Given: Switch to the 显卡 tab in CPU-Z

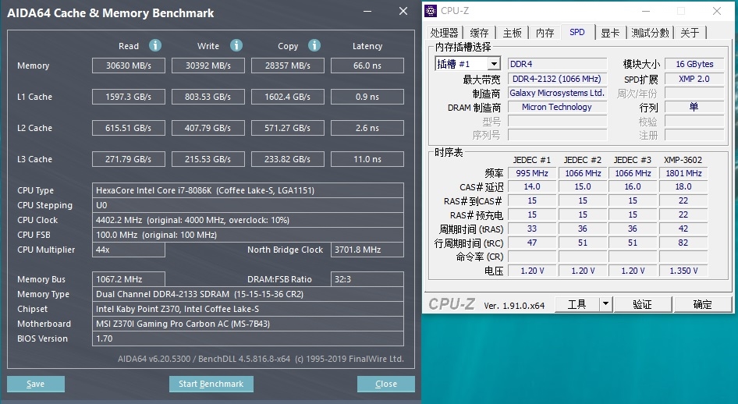Looking at the screenshot, I should pos(611,33).
